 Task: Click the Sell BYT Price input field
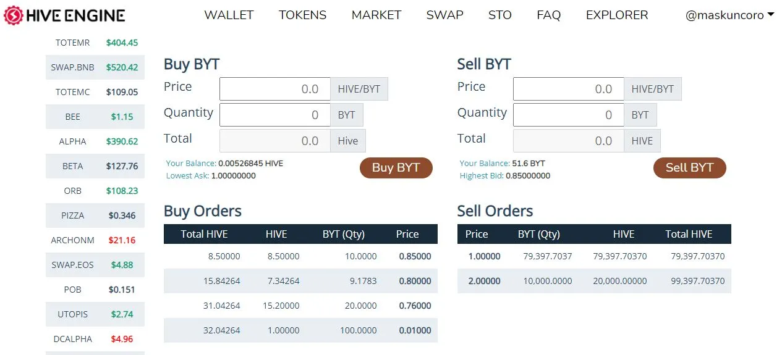568,89
